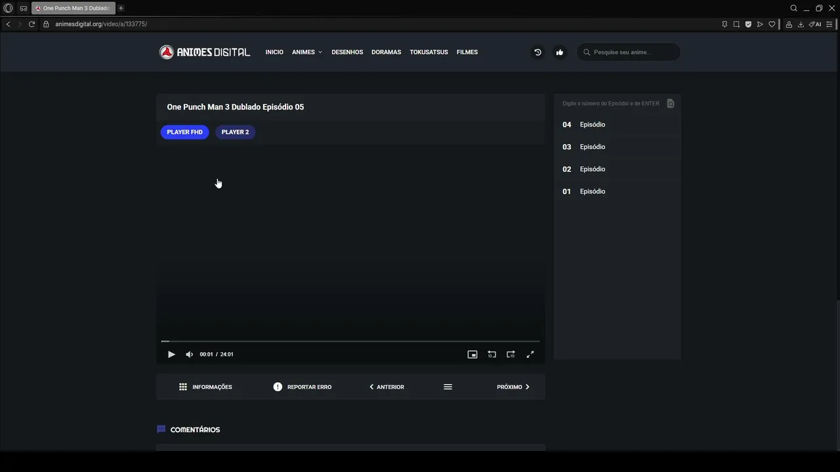
Task: Focus the episode number input field
Action: pos(611,104)
